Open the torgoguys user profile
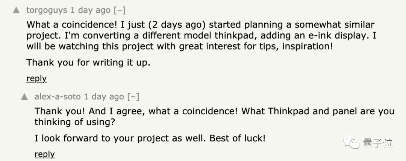Viewport: 406px width, 161px height. point(47,11)
